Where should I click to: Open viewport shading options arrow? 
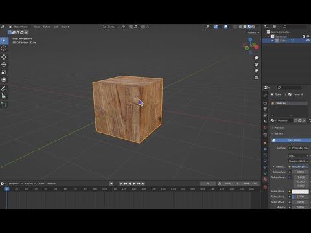pos(257,27)
